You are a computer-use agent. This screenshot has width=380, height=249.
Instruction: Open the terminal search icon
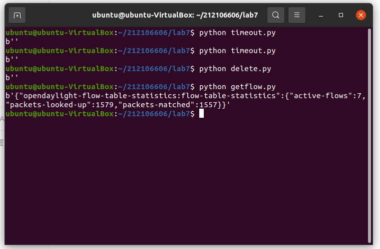point(275,15)
